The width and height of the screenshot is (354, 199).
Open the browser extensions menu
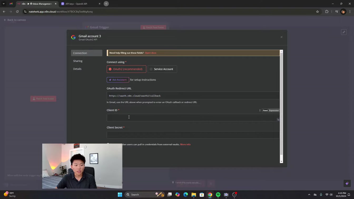click(x=327, y=12)
